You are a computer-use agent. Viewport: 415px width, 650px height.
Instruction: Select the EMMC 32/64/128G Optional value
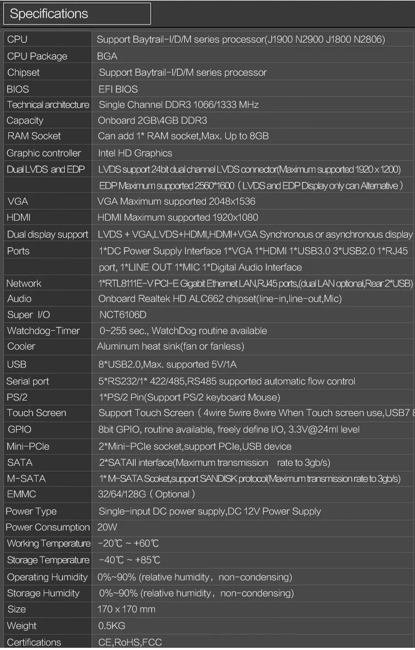(146, 494)
